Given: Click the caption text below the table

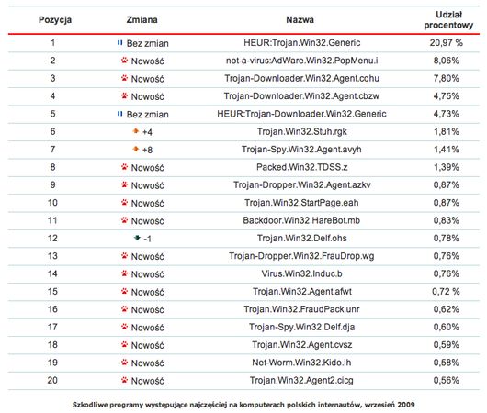Looking at the screenshot, I should pos(243,405).
